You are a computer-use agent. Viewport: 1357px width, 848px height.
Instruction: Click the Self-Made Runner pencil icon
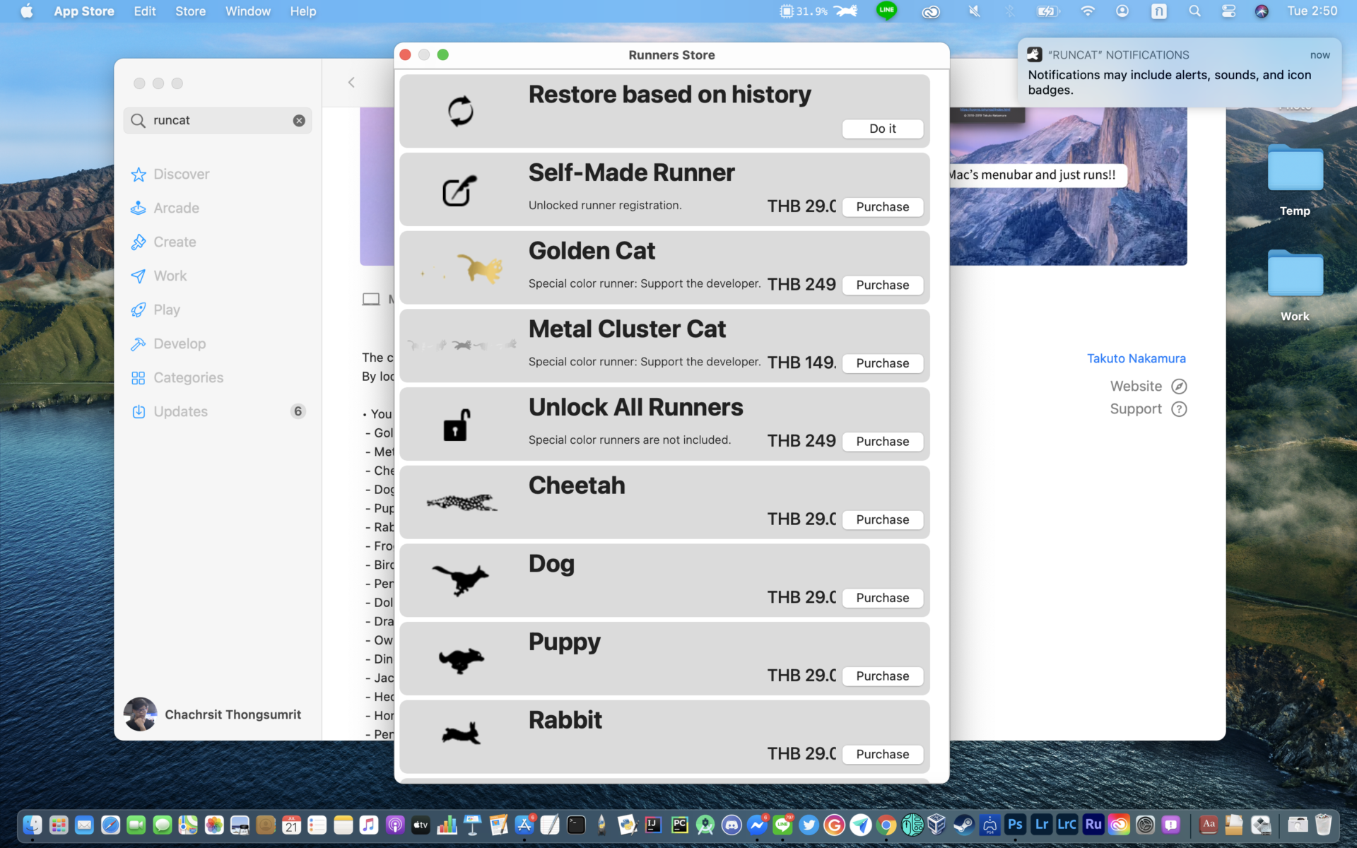pos(460,189)
